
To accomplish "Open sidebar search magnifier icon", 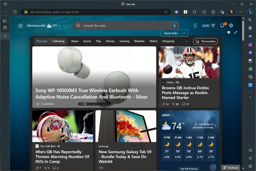I will (250, 20).
